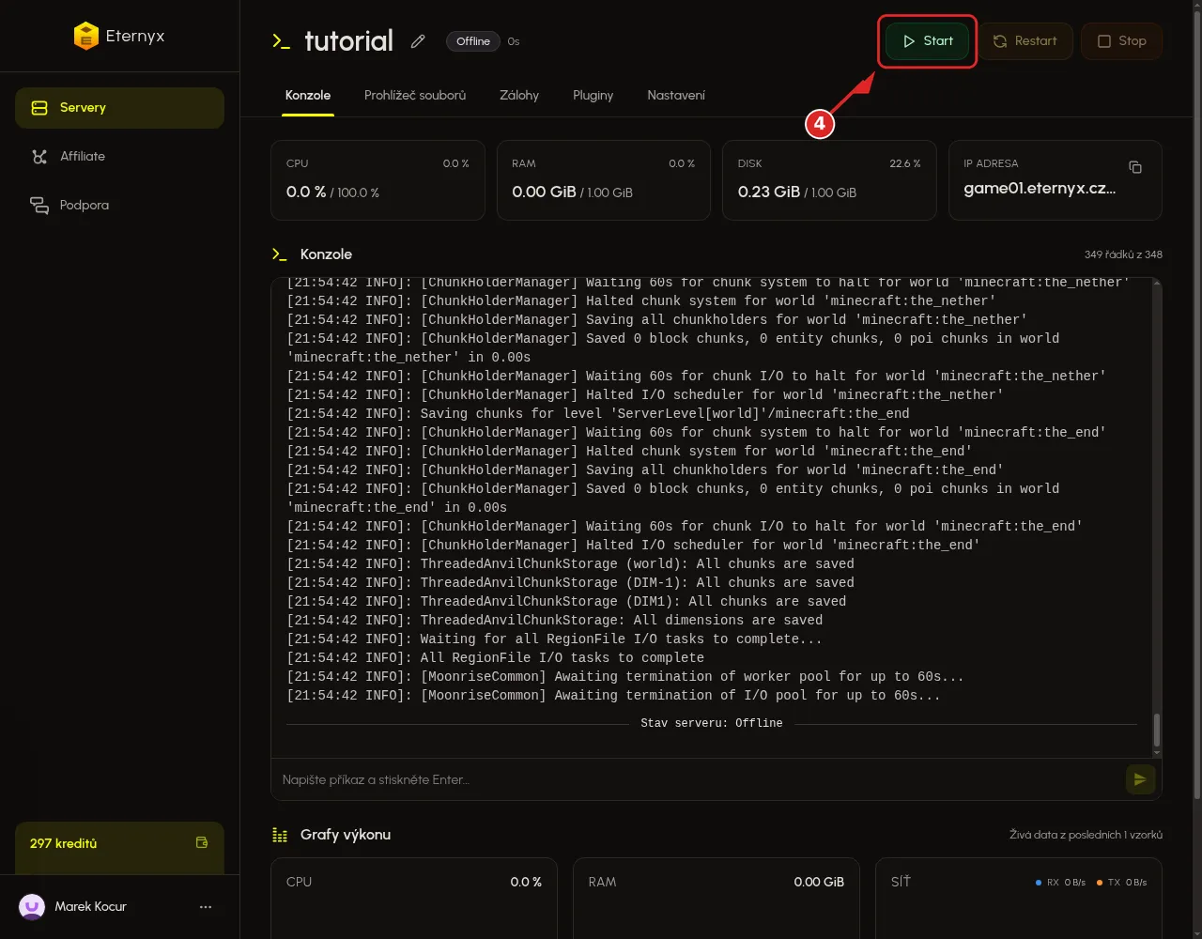Click the 0.23 GiB disk value
The height and width of the screenshot is (939, 1202).
point(769,192)
